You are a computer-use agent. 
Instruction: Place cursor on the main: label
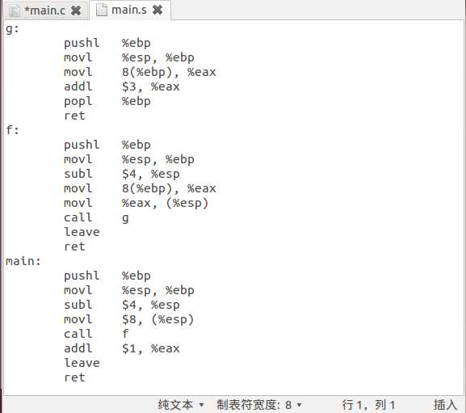point(23,261)
